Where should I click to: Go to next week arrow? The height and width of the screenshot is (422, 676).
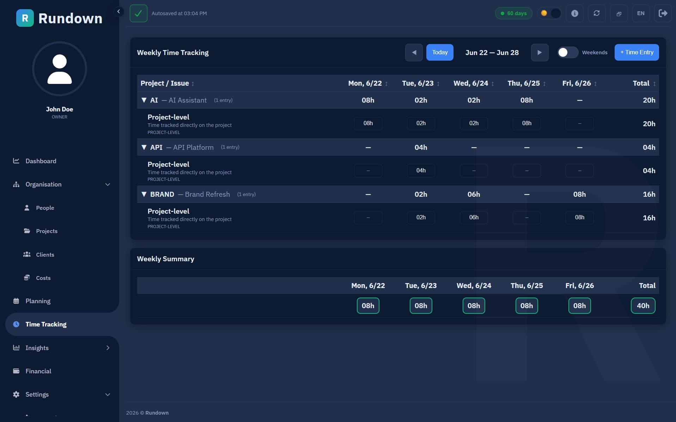click(540, 53)
